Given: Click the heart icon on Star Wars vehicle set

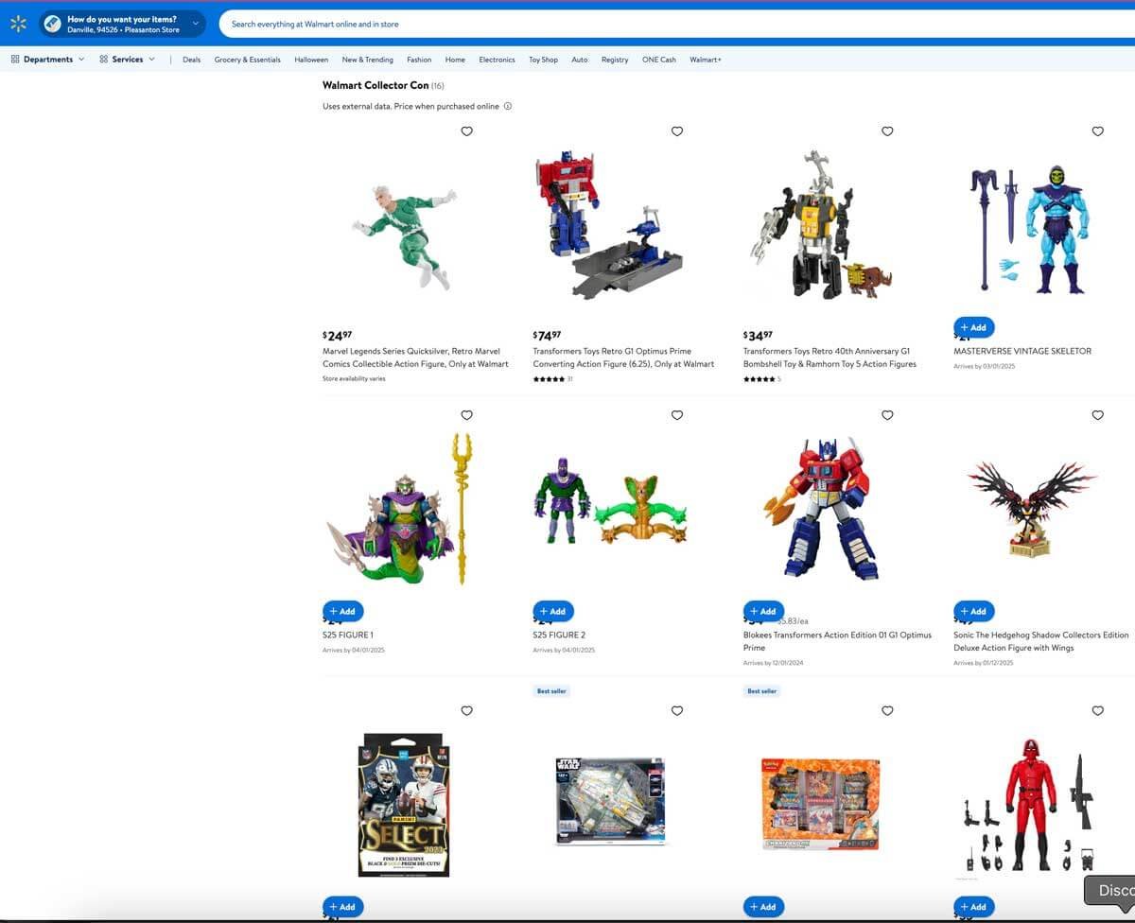Looking at the screenshot, I should [677, 710].
